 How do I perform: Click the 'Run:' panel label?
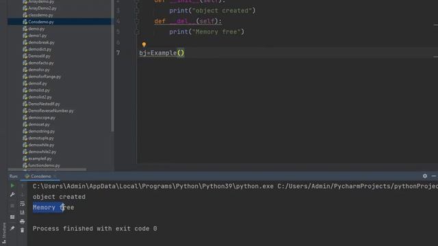tap(13, 176)
